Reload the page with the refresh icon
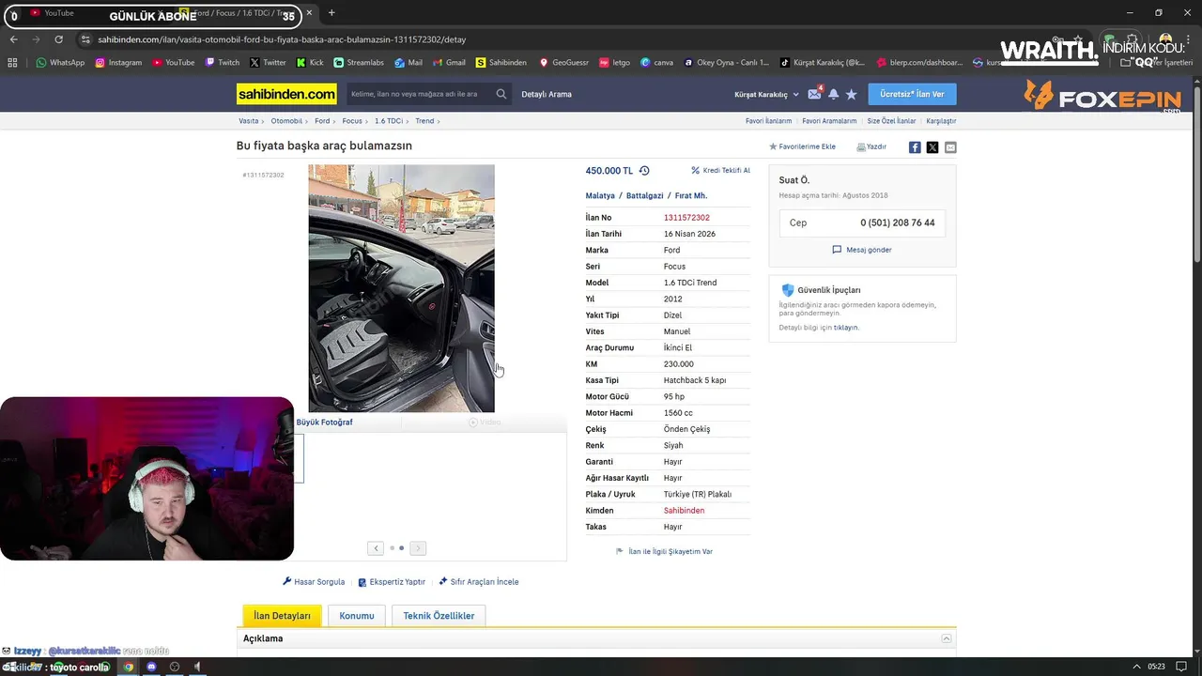Screen dimensions: 1202x676 point(58,39)
